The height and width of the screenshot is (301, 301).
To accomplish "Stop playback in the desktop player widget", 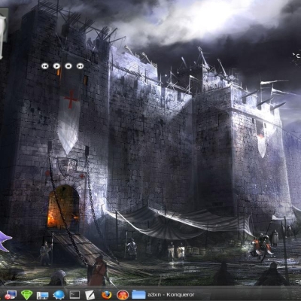I will 68,66.
